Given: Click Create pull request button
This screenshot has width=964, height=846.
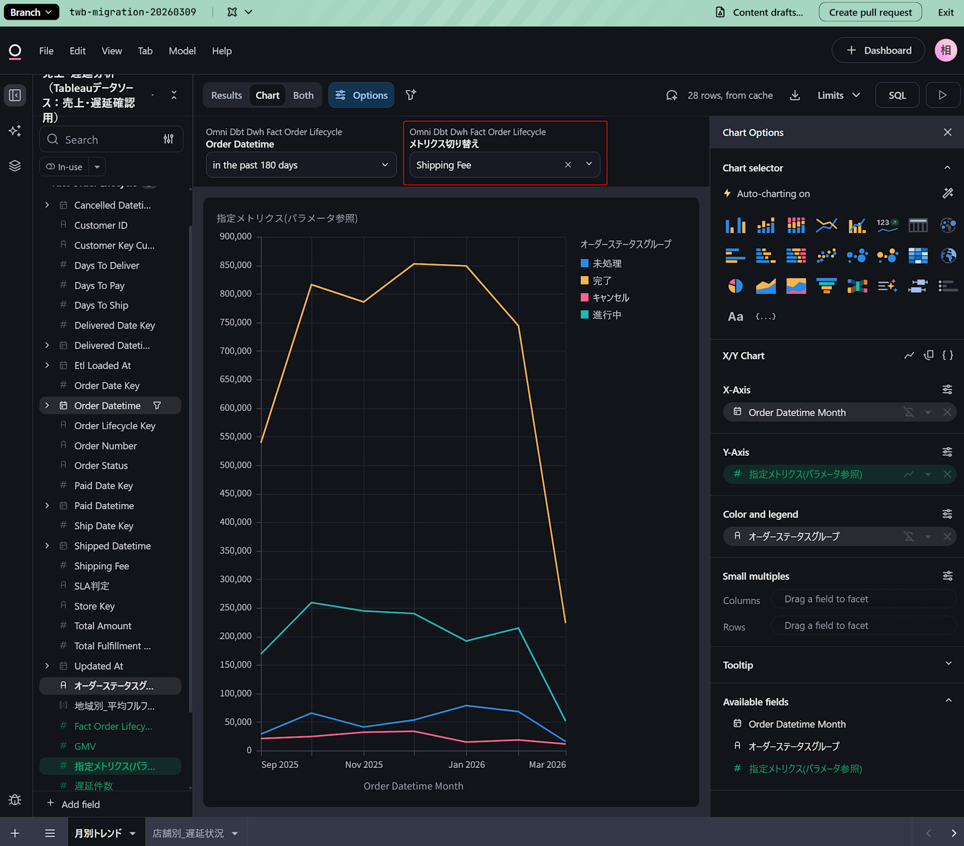Looking at the screenshot, I should click(x=870, y=13).
